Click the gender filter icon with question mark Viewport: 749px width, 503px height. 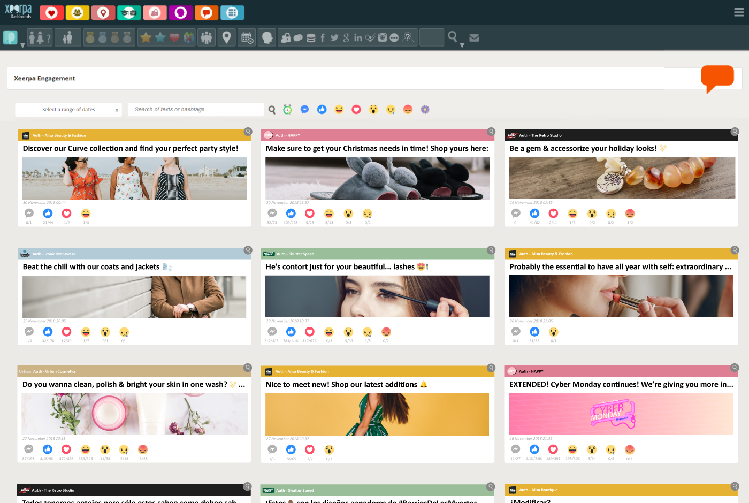pyautogui.click(x=40, y=37)
